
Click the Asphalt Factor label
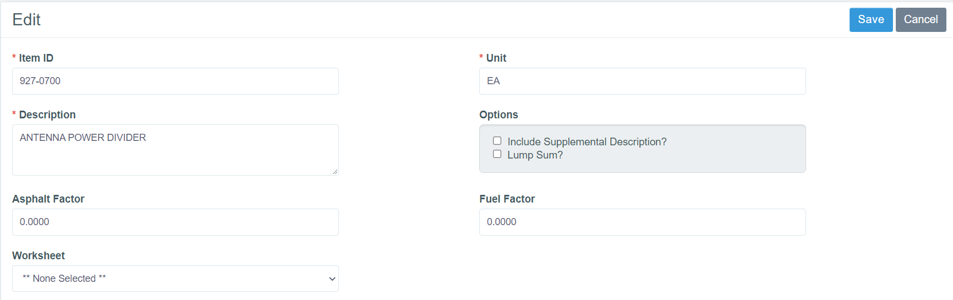48,199
